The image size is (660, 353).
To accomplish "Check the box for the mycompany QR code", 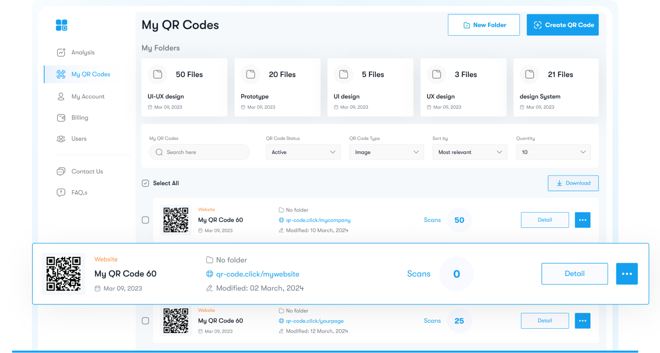I will click(146, 220).
